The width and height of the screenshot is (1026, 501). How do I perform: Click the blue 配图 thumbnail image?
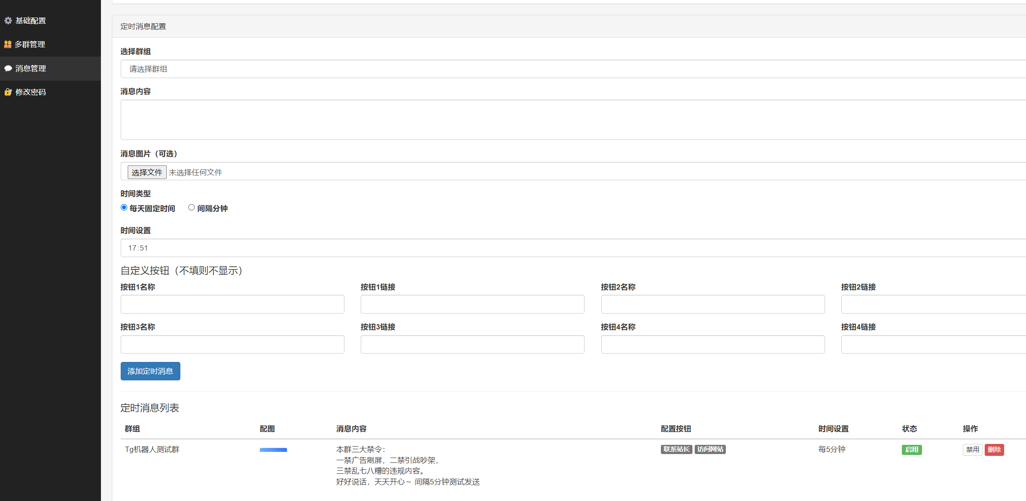(x=273, y=450)
